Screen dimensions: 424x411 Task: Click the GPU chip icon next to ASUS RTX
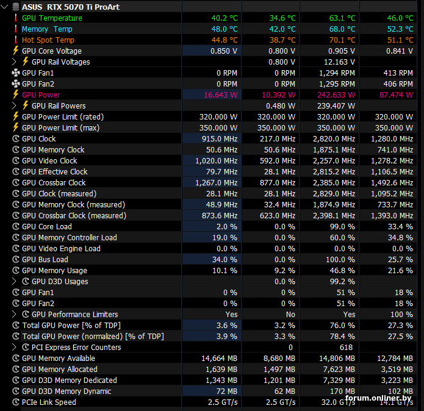[x=16, y=7]
